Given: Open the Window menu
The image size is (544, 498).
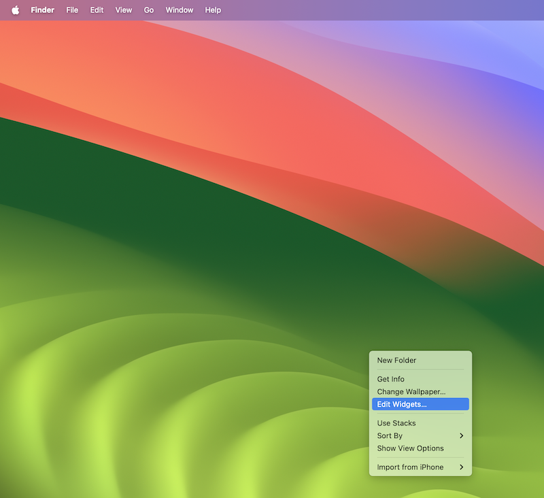Looking at the screenshot, I should click(x=180, y=10).
